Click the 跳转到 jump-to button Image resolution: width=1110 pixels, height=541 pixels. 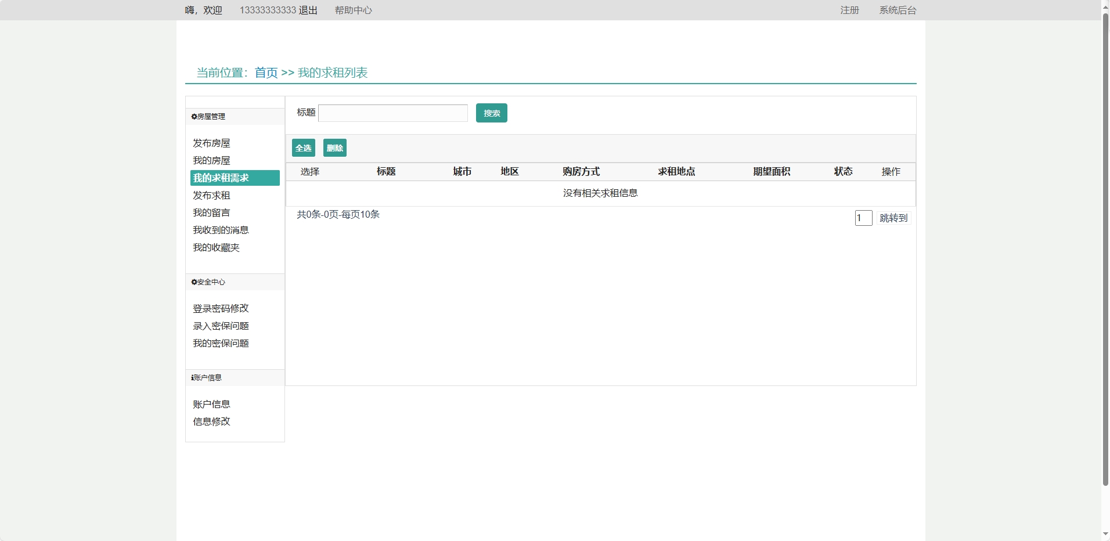pyautogui.click(x=893, y=218)
